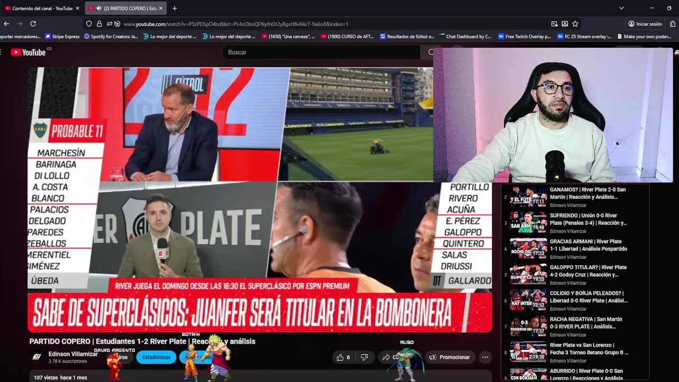This screenshot has height=382, width=679.
Task: Open the 'Make your own poster' bookmark
Action: tap(644, 37)
